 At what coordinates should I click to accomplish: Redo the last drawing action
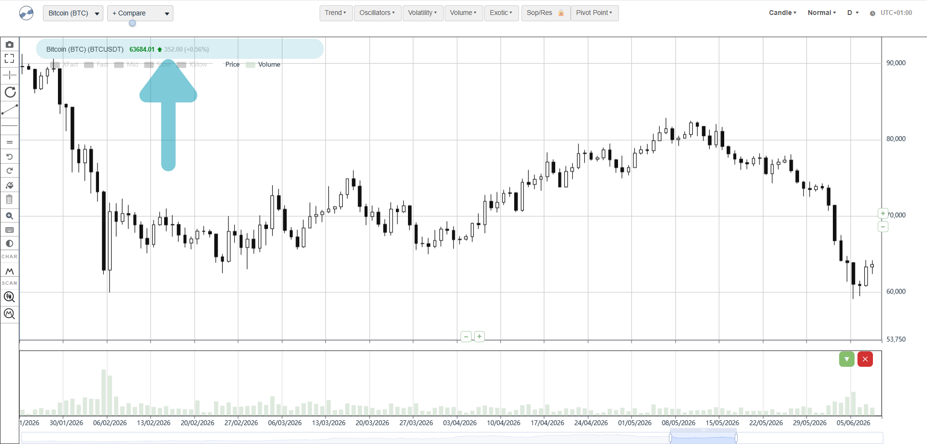(x=9, y=171)
